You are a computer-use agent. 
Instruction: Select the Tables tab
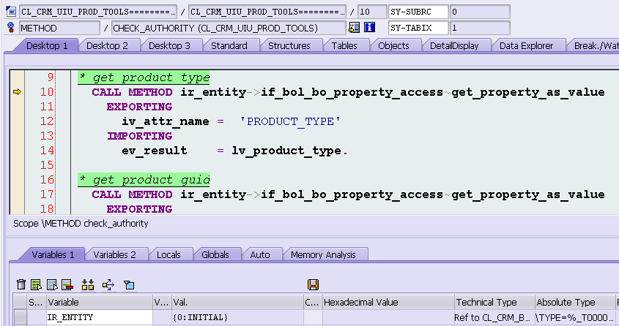(x=344, y=45)
